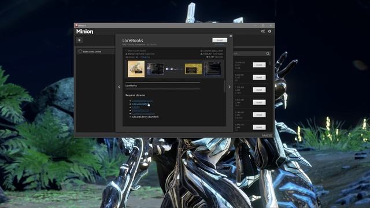Open first LoreBooks screenshot thumbnail with map
370x208 pixels.
[136, 69]
